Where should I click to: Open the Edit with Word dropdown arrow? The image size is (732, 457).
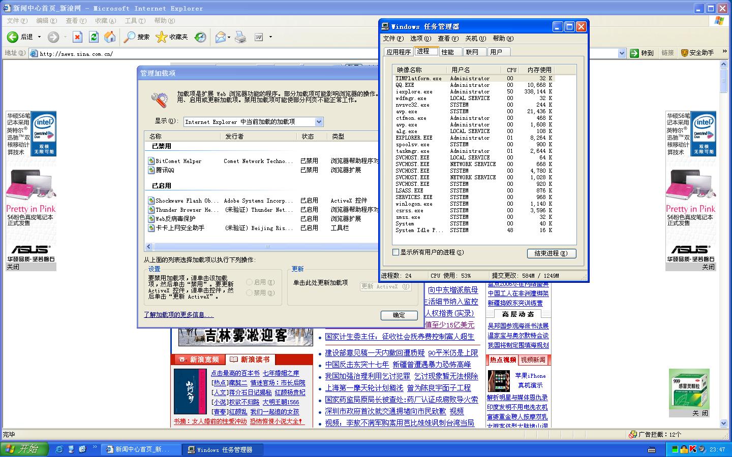[x=270, y=37]
